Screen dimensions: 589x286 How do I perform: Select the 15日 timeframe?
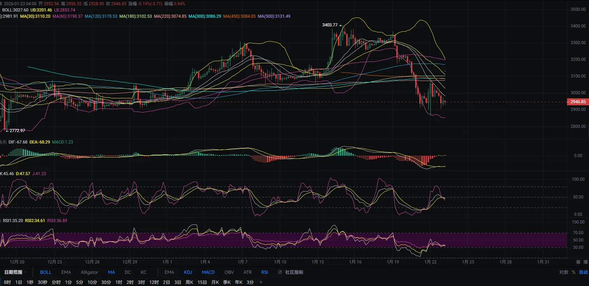pyautogui.click(x=202, y=282)
